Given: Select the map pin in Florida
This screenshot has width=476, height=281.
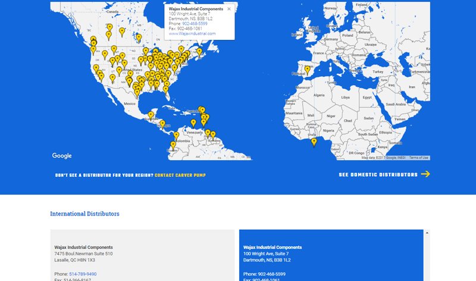Looking at the screenshot, I should (166, 90).
